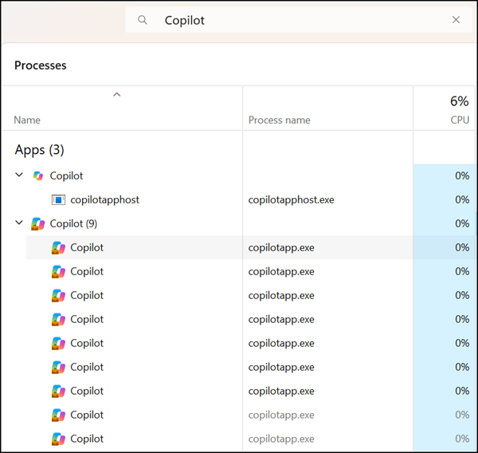Click the search magnifier icon
478x453 pixels.
tap(143, 20)
